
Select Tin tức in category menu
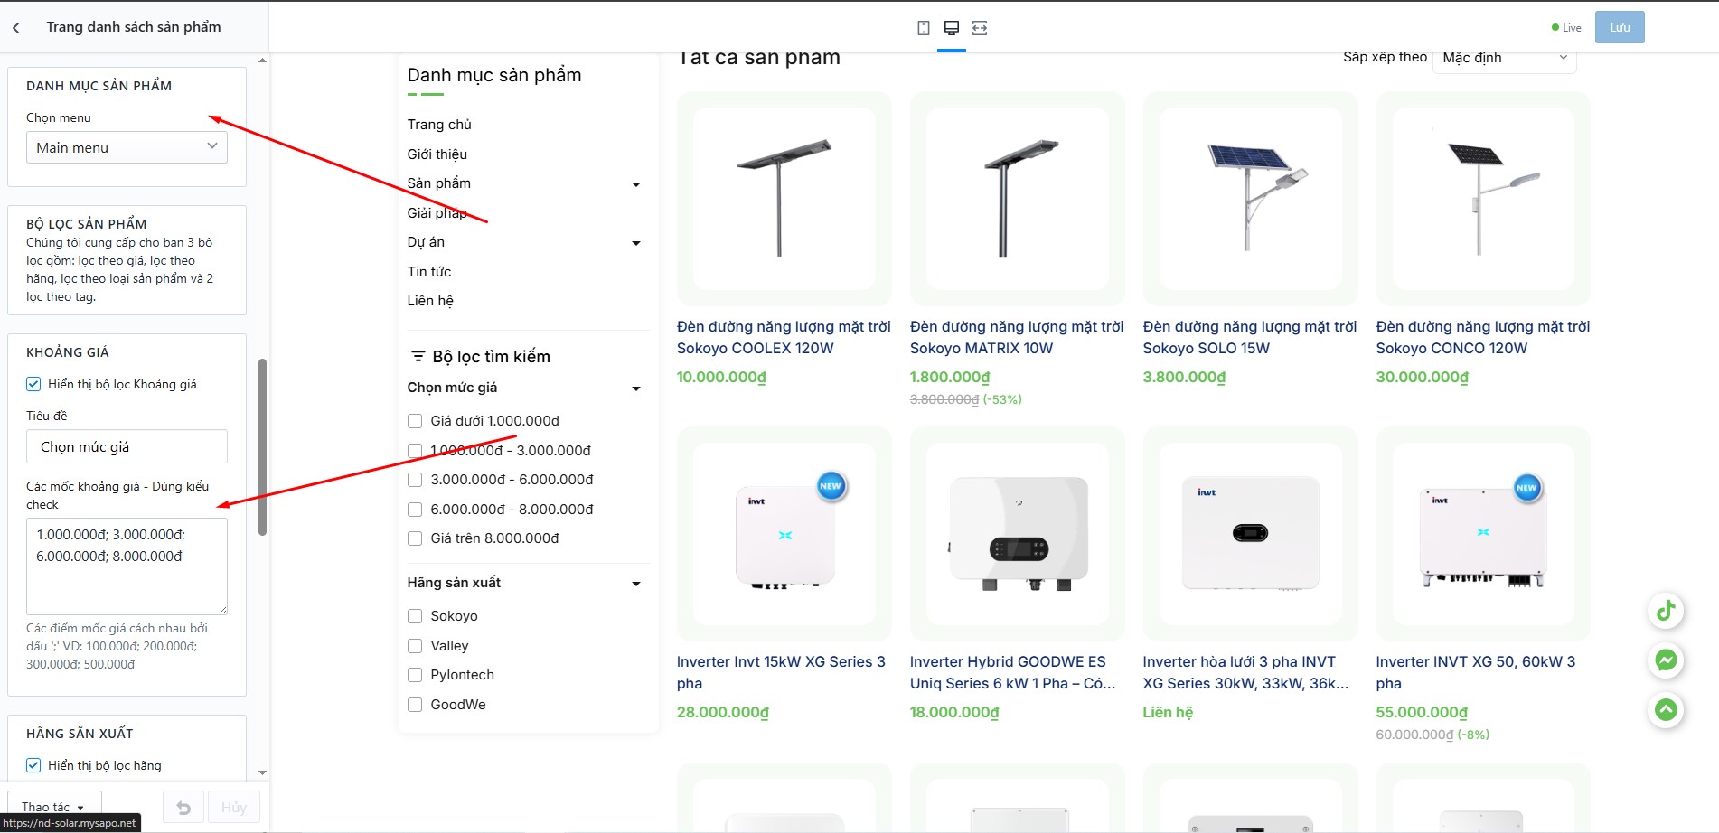(429, 272)
